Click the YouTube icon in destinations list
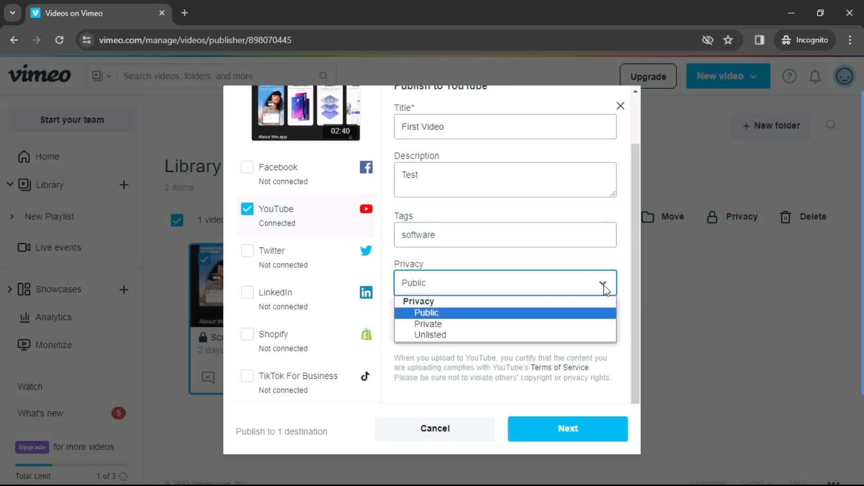Viewport: 864px width, 486px height. tap(366, 208)
